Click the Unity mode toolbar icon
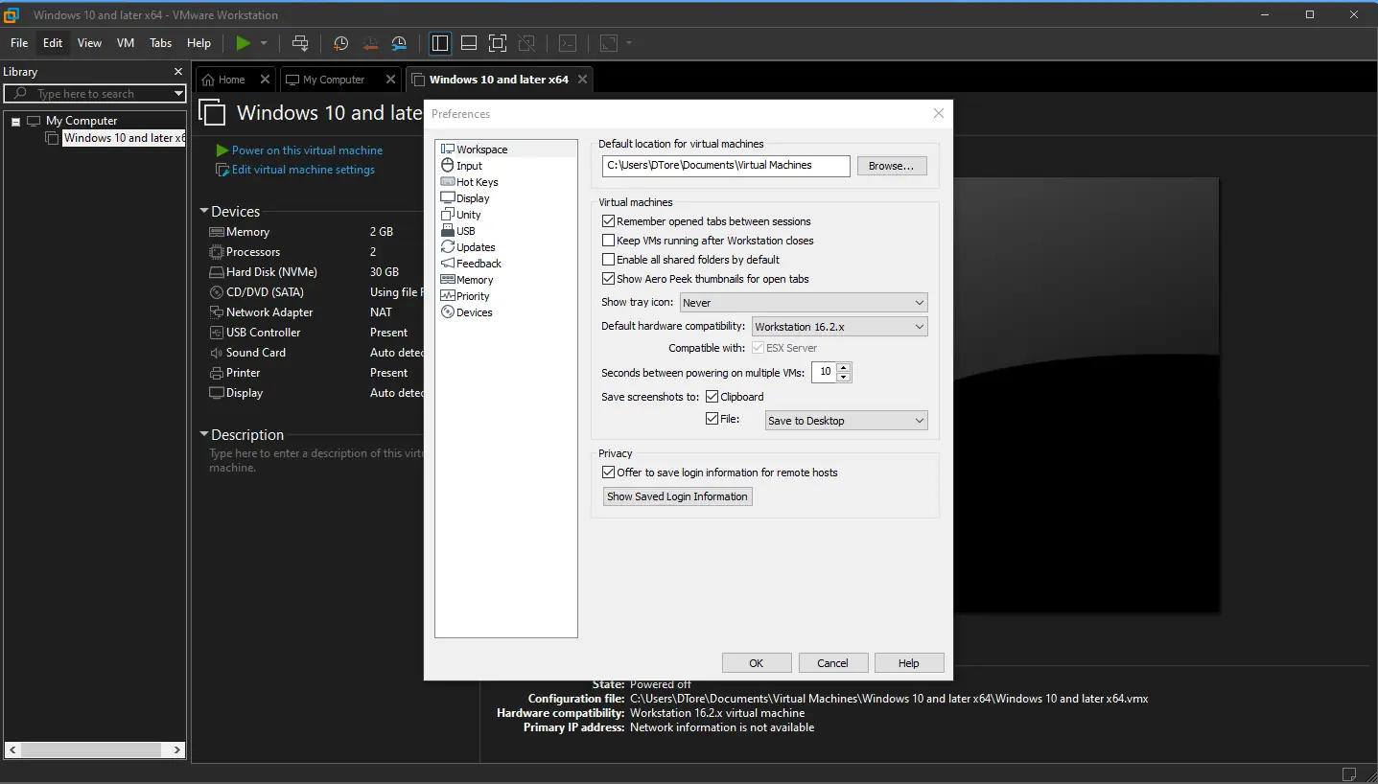1378x784 pixels. (526, 43)
